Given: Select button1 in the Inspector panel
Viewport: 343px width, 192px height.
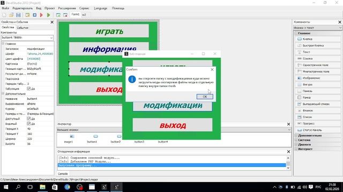Looking at the screenshot, I should pos(92,139).
